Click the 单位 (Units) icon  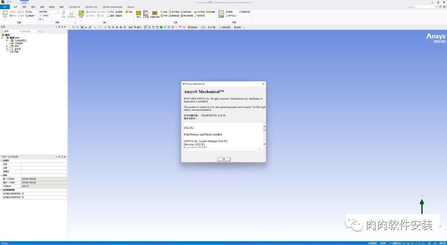pyautogui.click(x=139, y=14)
